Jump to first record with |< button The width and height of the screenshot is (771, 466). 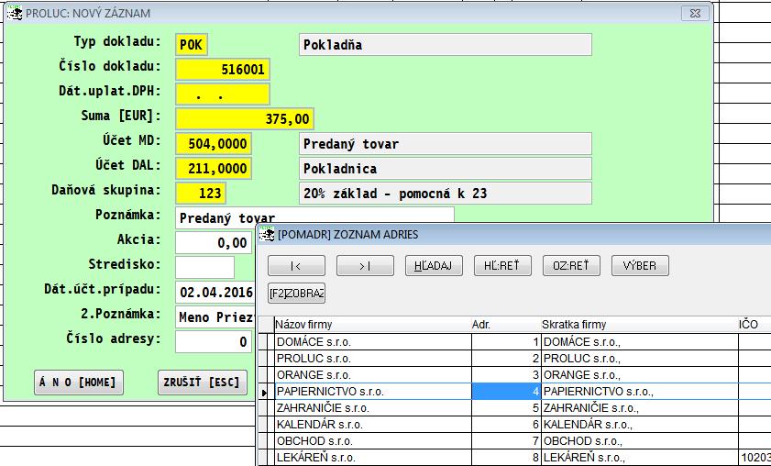click(296, 266)
